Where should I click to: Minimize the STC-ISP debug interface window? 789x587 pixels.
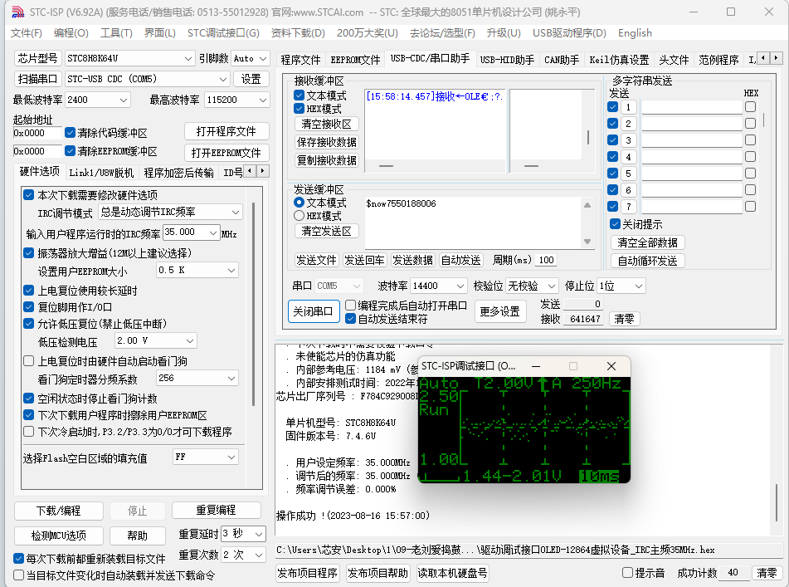(x=536, y=366)
